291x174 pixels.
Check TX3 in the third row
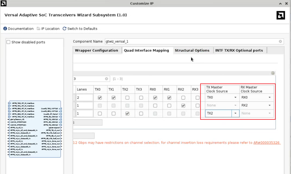point(141,113)
